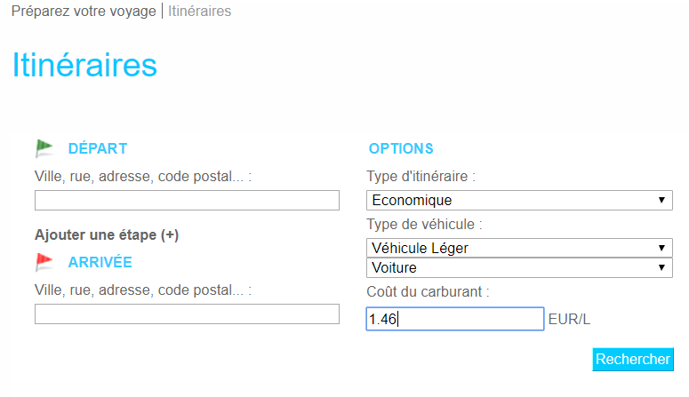The width and height of the screenshot is (689, 397).
Task: Click the ARRIVÉE section title
Action: coord(100,262)
